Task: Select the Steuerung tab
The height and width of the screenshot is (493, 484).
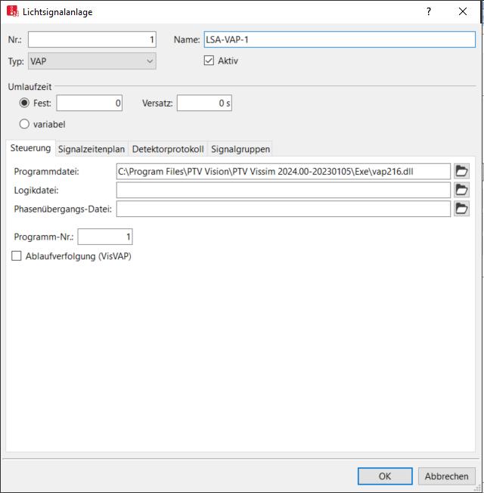Action: [31, 148]
